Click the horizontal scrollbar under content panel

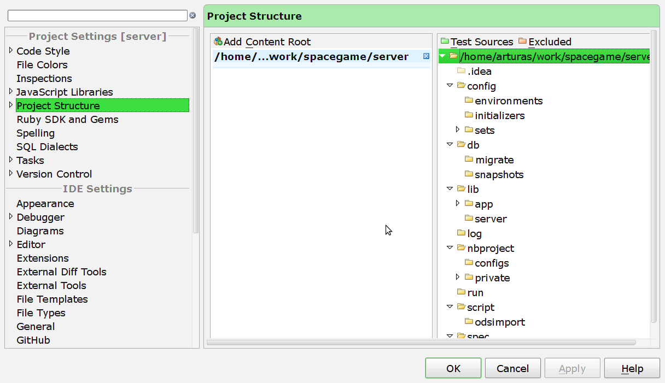pyautogui.click(x=421, y=343)
